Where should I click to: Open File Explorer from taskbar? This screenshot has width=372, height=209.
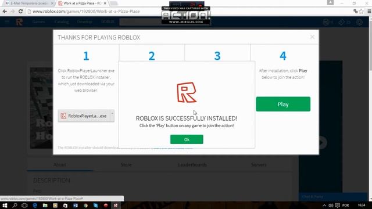[x=45, y=205]
